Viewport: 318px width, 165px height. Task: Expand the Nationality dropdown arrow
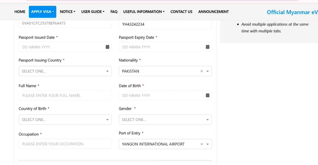(x=207, y=71)
